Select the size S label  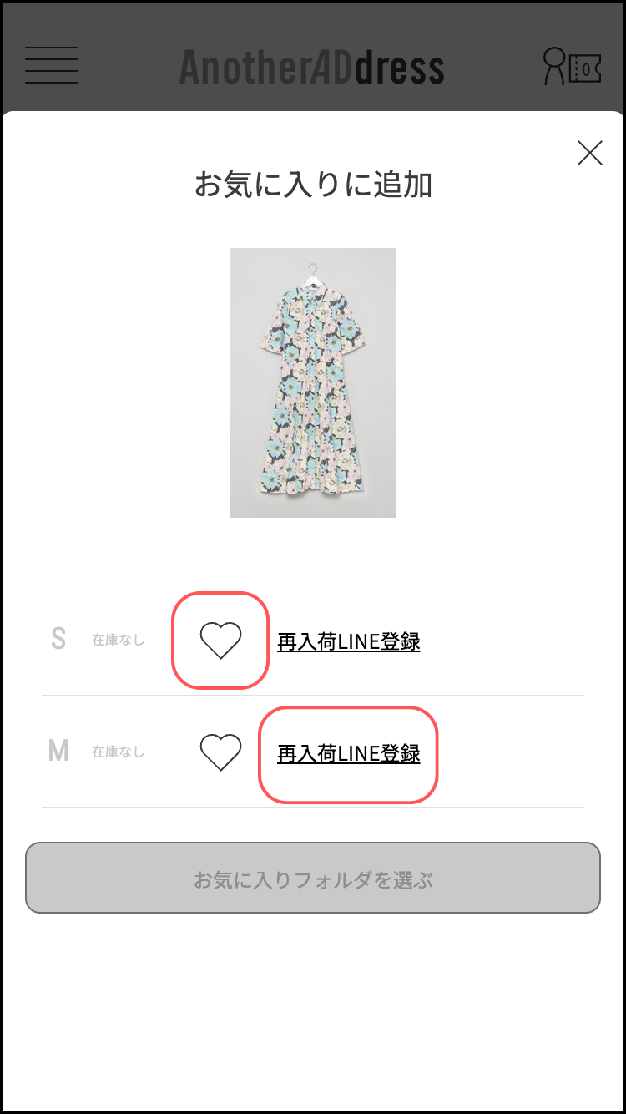click(58, 640)
